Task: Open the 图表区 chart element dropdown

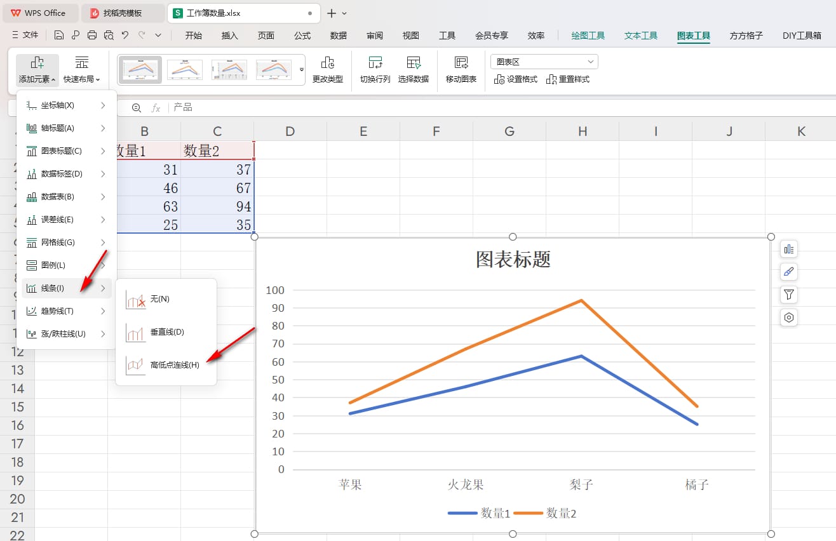Action: point(544,62)
